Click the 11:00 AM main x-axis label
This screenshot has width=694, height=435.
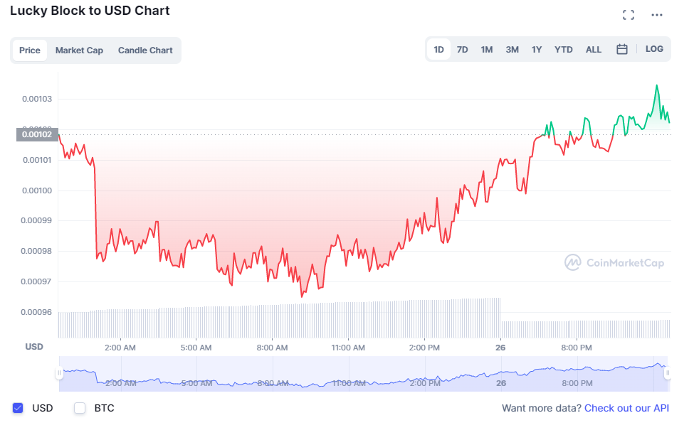pos(348,348)
